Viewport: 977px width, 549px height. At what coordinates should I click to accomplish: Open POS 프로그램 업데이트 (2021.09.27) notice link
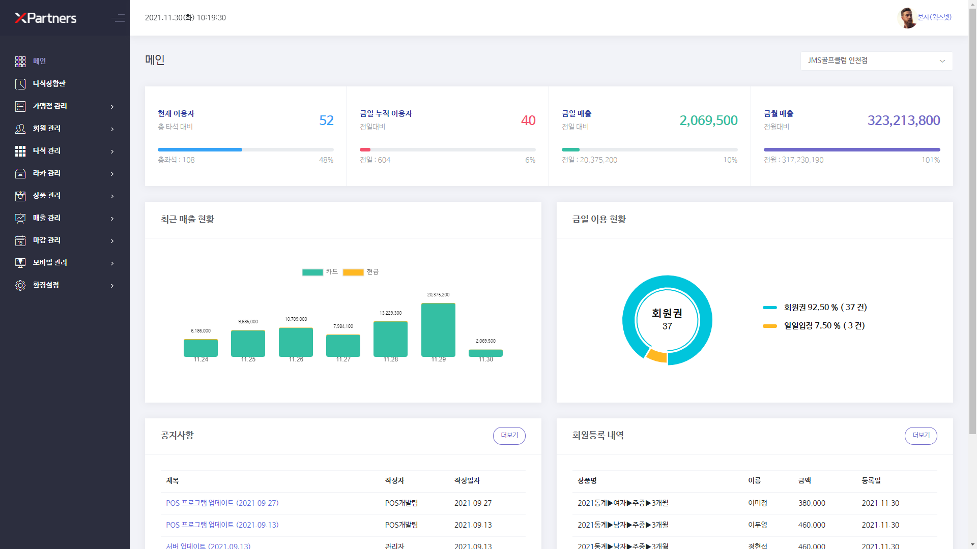[x=222, y=503]
